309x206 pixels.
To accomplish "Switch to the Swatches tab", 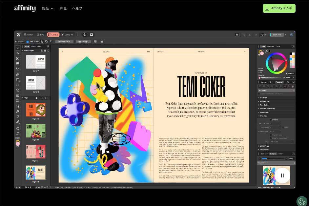I will tap(270, 46).
